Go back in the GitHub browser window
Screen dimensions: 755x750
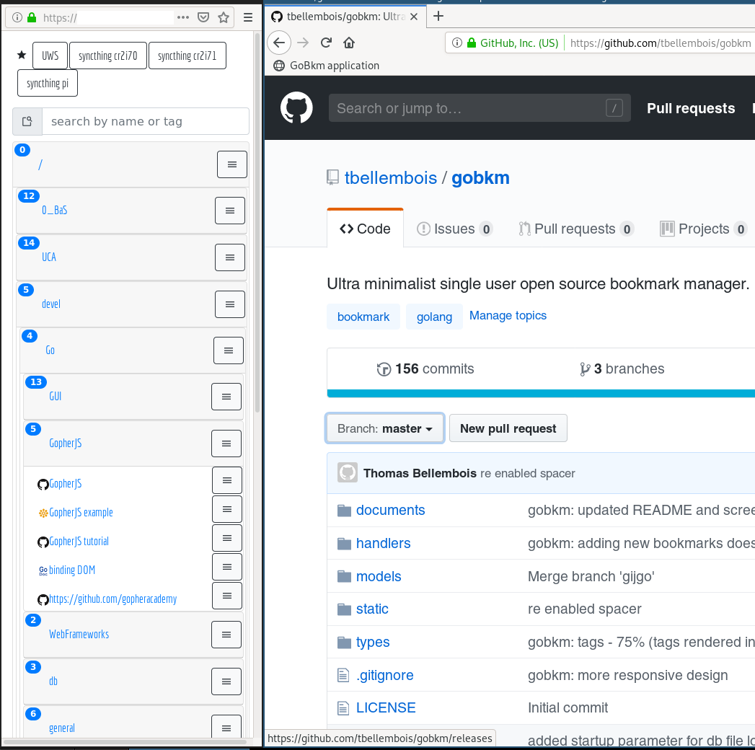279,43
